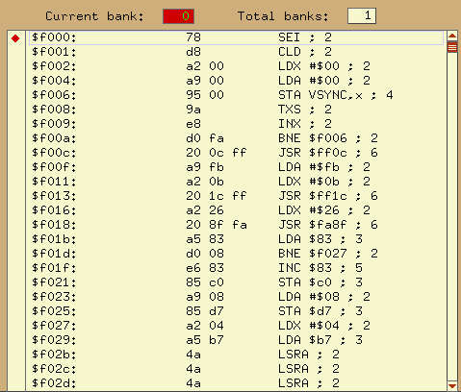This screenshot has width=461, height=392.
Task: Click the scrollbar up arrow
Action: click(452, 37)
